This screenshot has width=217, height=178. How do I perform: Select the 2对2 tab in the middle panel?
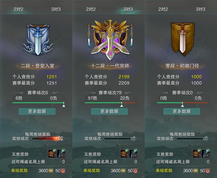pos(91,9)
